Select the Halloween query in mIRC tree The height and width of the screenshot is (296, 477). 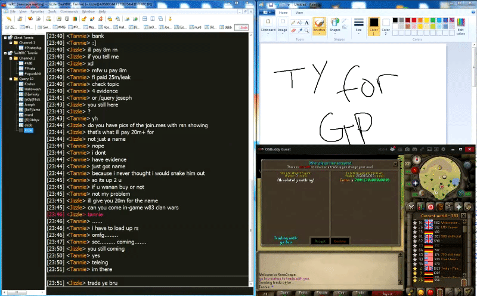(x=32, y=89)
